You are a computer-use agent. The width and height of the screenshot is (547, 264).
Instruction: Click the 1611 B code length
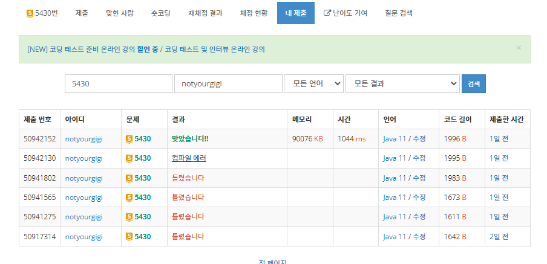tap(455, 217)
